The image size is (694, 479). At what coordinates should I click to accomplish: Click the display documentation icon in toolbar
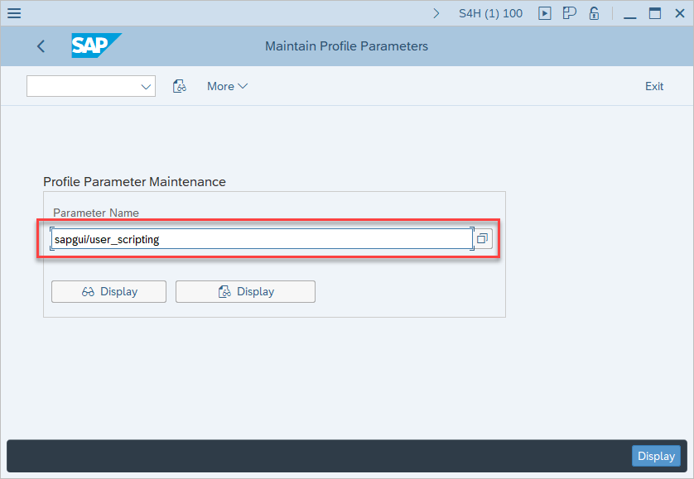coord(179,86)
